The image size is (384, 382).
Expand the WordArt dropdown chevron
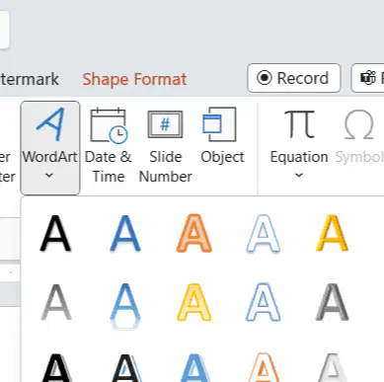coord(49,176)
